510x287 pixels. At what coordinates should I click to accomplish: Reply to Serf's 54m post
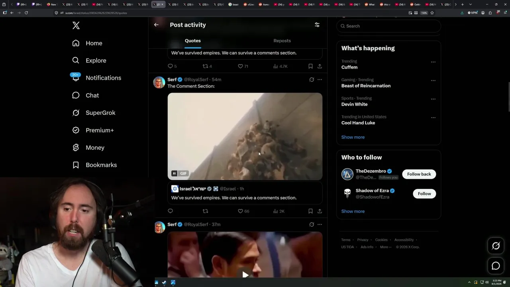170,211
